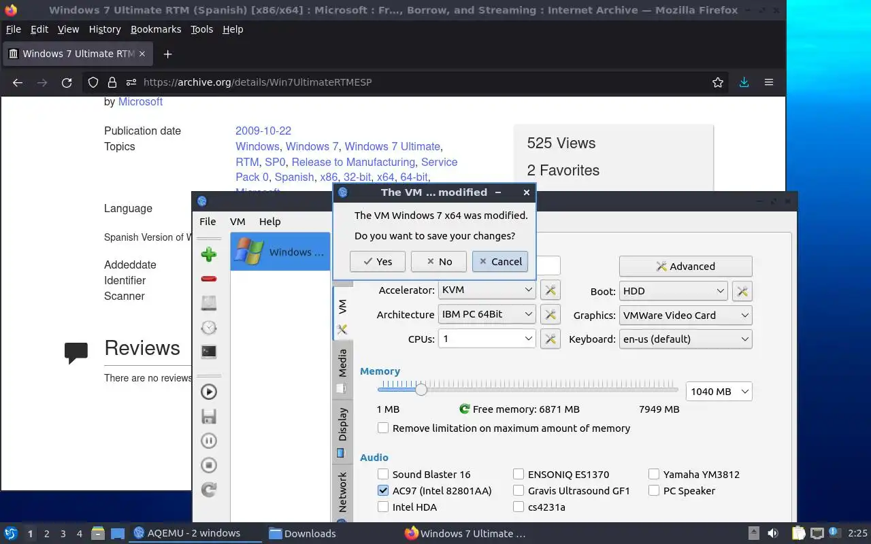The height and width of the screenshot is (544, 871).
Task: Open the QEMU terminal console icon
Action: pyautogui.click(x=209, y=352)
